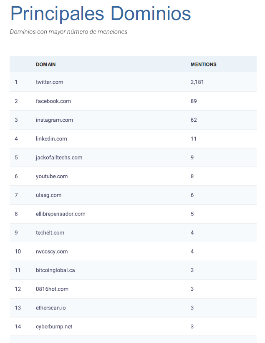Select 0816hot.com domain entry

[x=52, y=289]
